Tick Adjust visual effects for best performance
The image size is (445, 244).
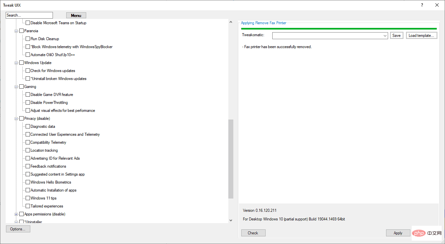[x=28, y=111]
